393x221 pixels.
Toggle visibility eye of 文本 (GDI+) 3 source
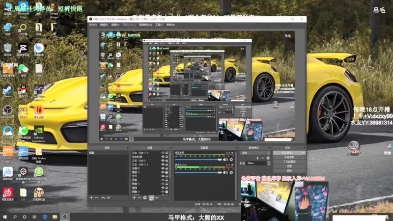(x=163, y=153)
